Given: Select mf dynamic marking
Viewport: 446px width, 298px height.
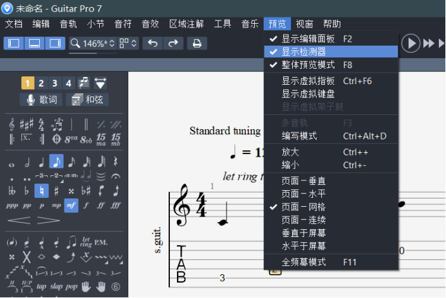Looking at the screenshot, I should [x=71, y=205].
